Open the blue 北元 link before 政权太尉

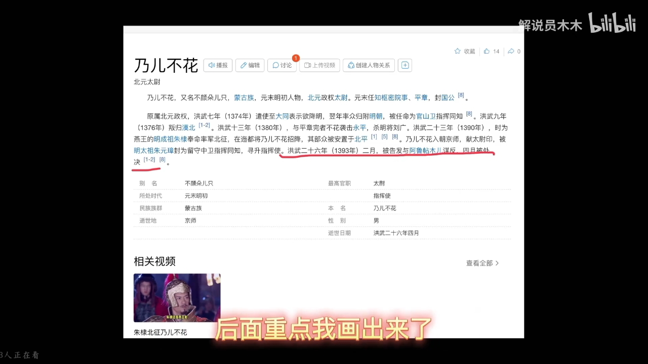314,98
